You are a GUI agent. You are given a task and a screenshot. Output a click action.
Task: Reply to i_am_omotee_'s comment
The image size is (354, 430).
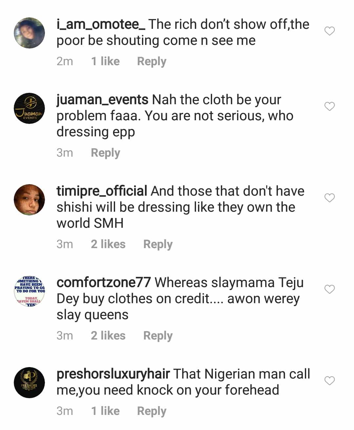pos(151,61)
